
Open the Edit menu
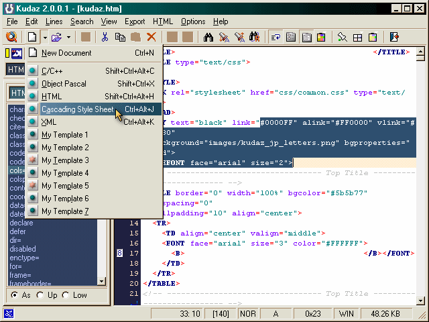tap(32, 21)
